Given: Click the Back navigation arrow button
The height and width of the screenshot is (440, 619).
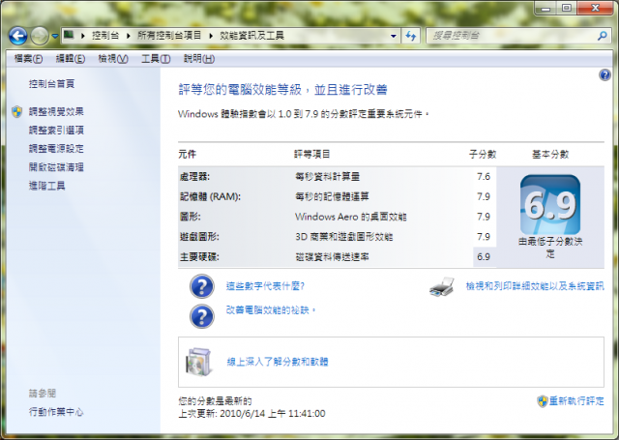Looking at the screenshot, I should click(x=17, y=36).
